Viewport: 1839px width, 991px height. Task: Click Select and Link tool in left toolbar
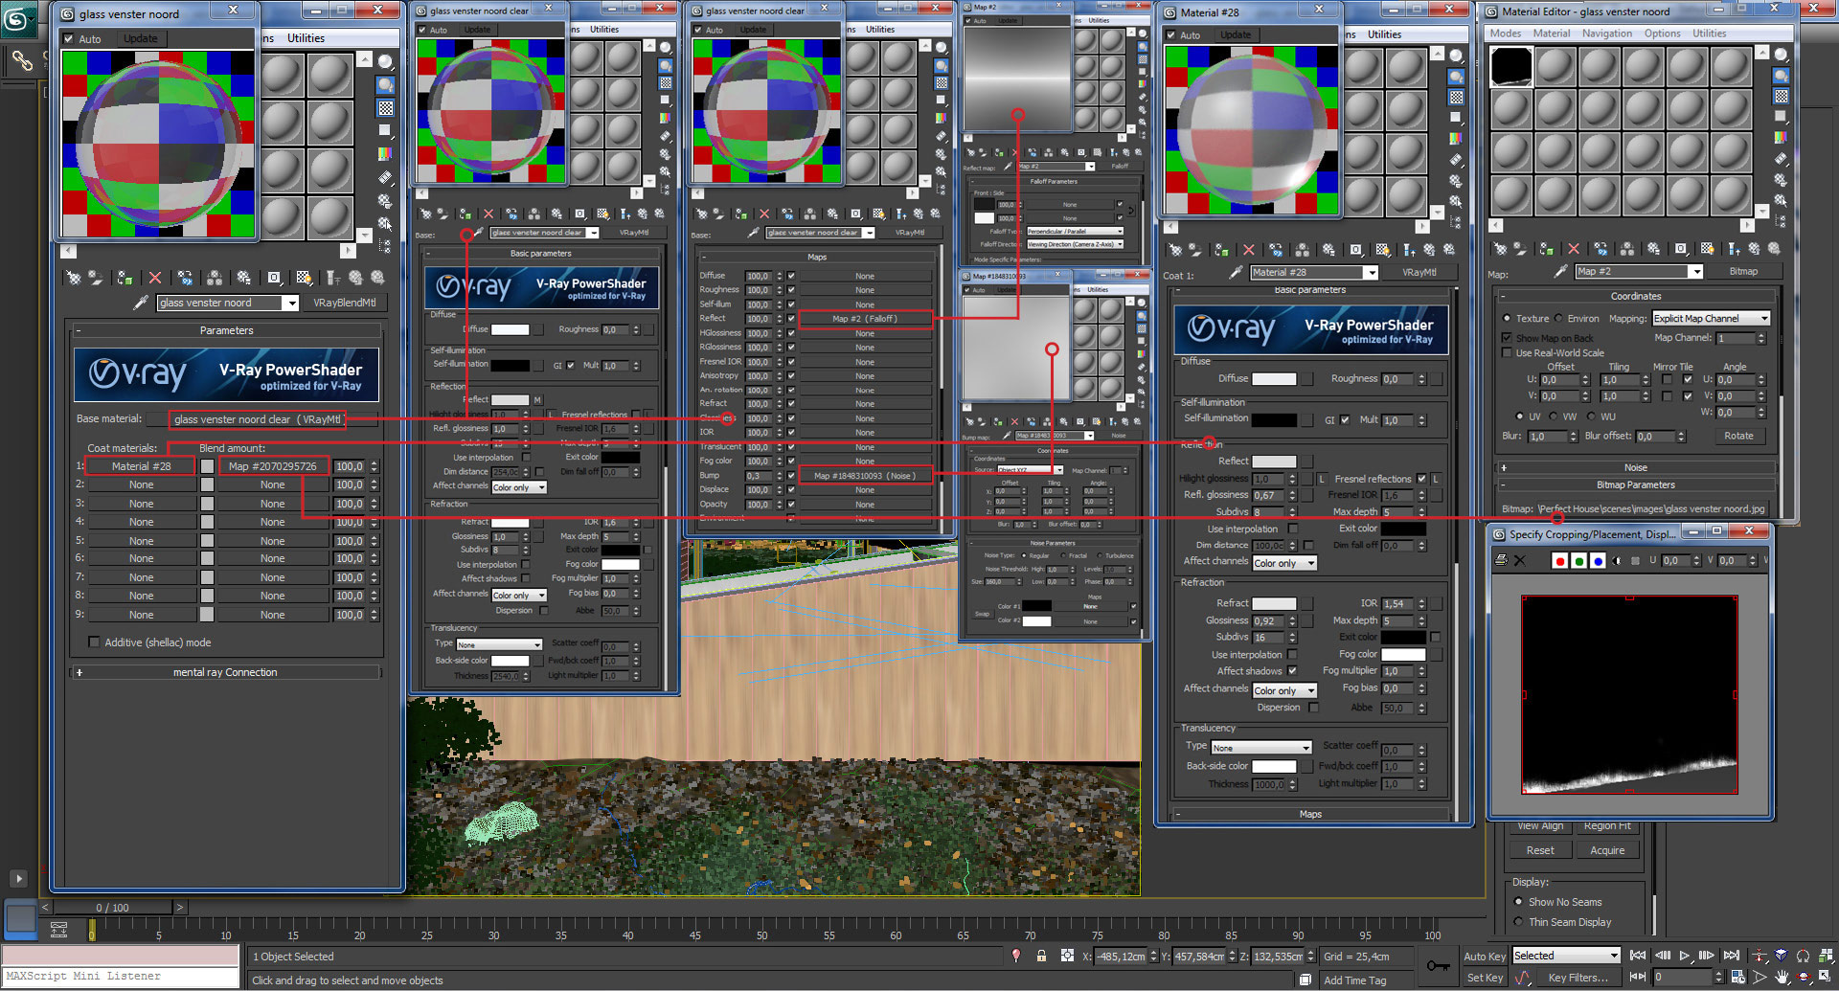(21, 61)
